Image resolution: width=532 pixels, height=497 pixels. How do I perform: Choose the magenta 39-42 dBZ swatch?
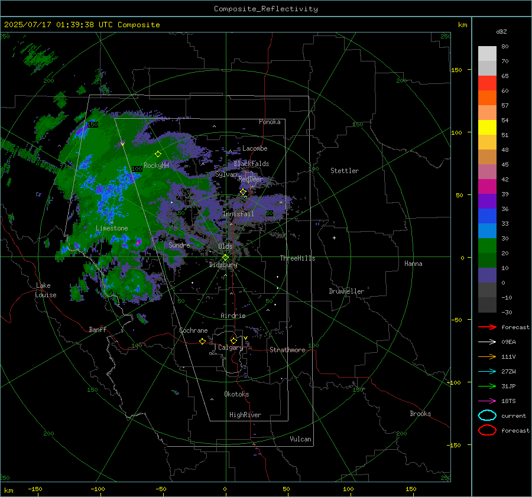click(x=487, y=186)
